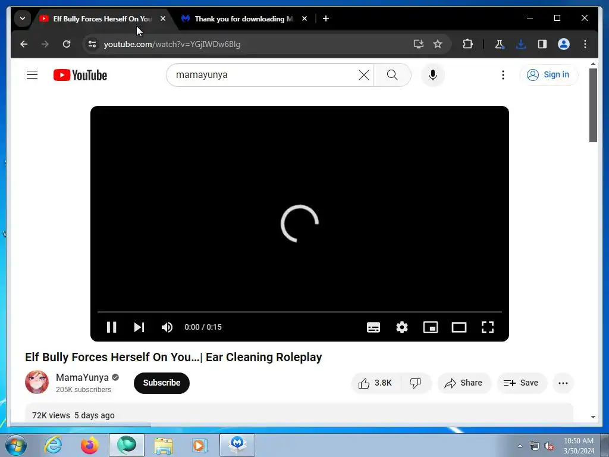609x457 pixels.
Task: Toggle subtitles/closed captions
Action: [373, 327]
